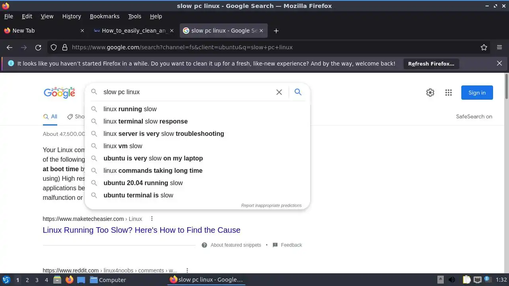The height and width of the screenshot is (286, 509).
Task: Click the Refresh Firefox… button
Action: tap(431, 64)
